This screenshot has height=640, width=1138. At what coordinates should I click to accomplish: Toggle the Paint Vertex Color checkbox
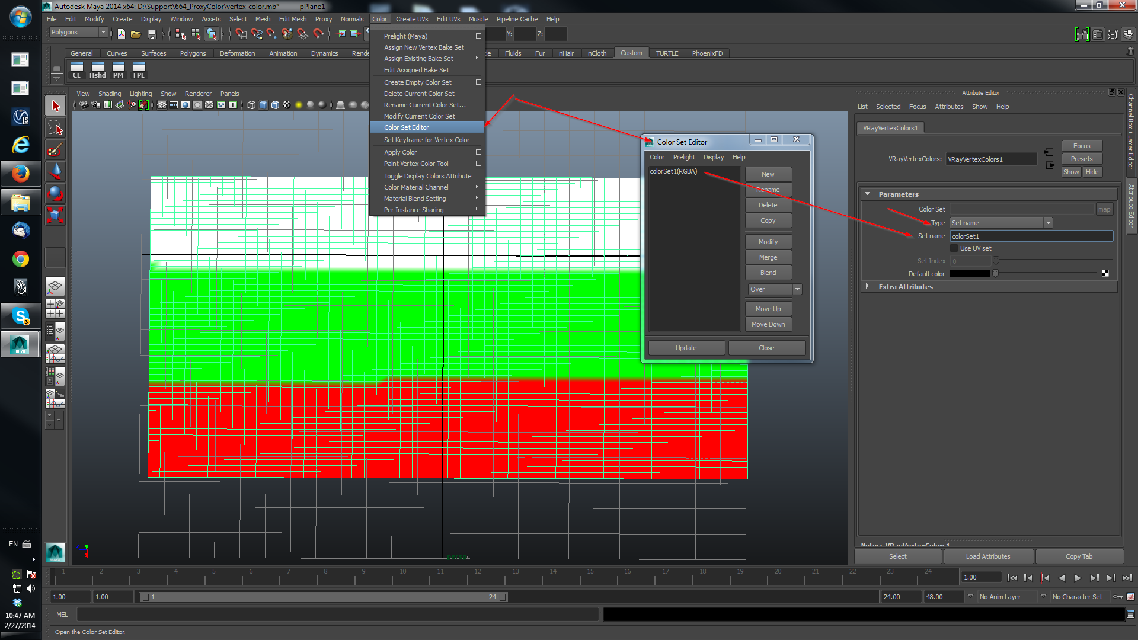[x=478, y=164]
